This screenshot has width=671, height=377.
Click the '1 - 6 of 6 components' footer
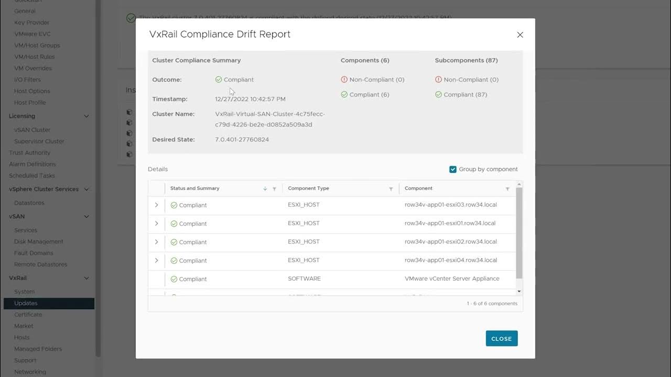pyautogui.click(x=492, y=304)
